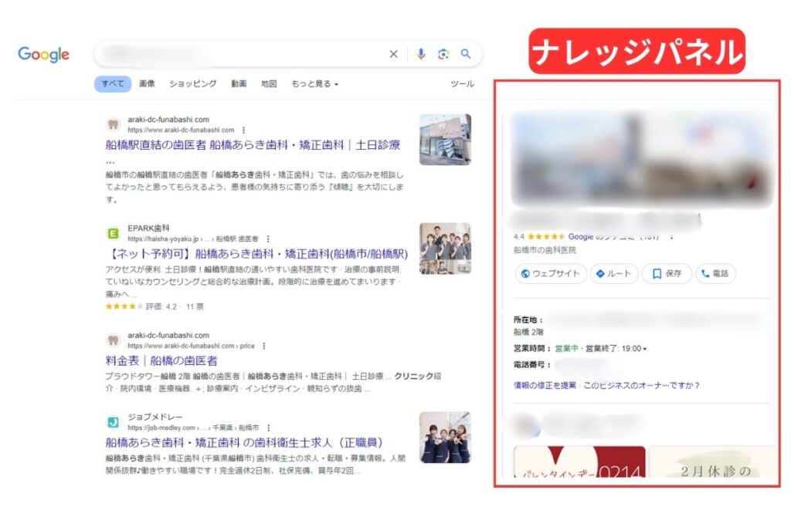Clear the search query with the X icon
This screenshot has width=791, height=514.
[x=394, y=54]
